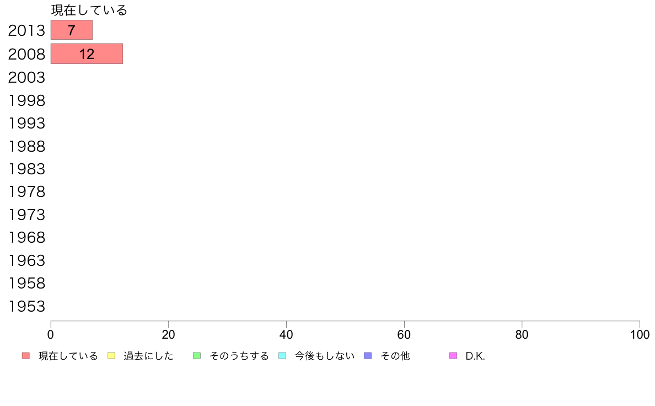Click the 現在している title above bars
Image resolution: width=655 pixels, height=406 pixels.
(89, 10)
